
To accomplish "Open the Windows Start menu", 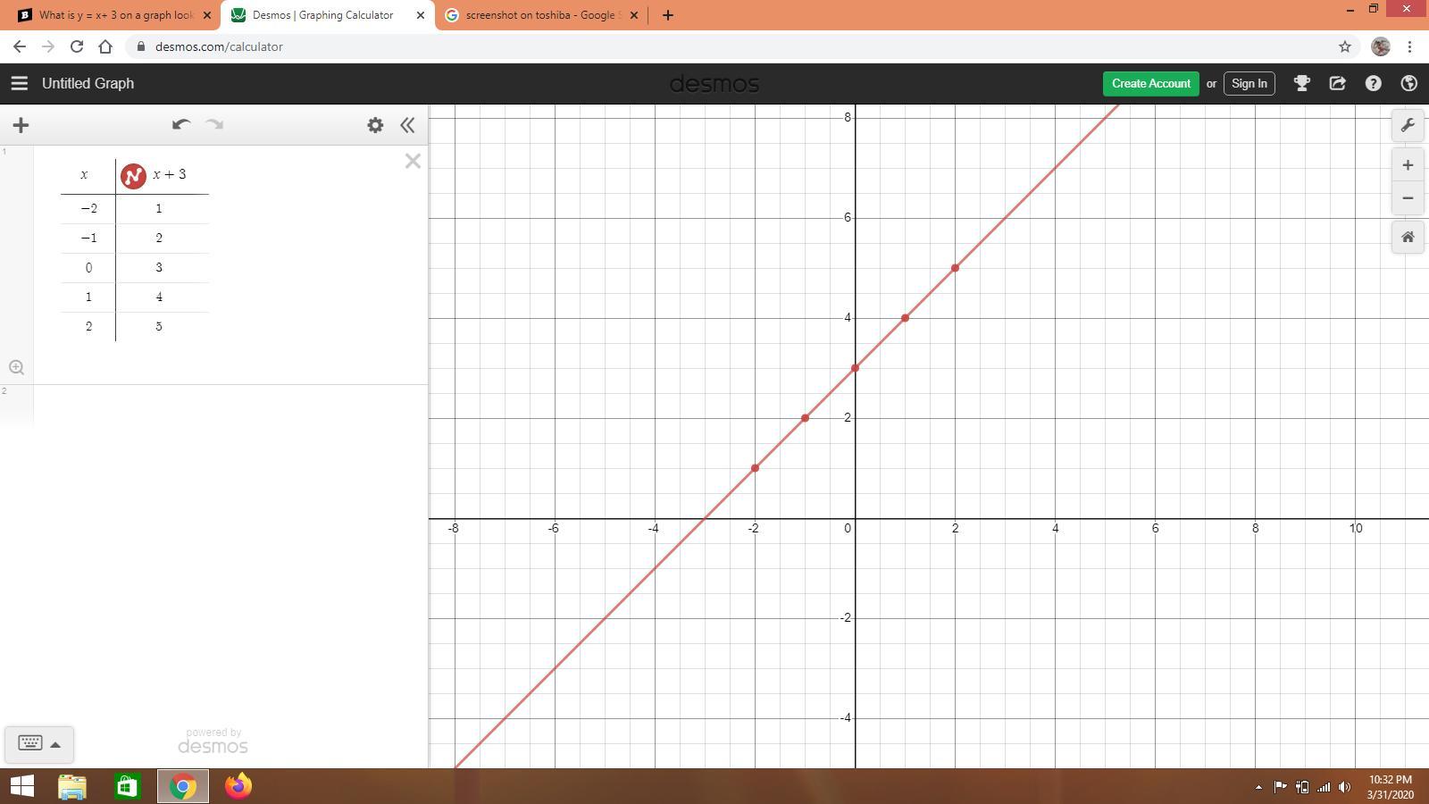I will point(21,786).
